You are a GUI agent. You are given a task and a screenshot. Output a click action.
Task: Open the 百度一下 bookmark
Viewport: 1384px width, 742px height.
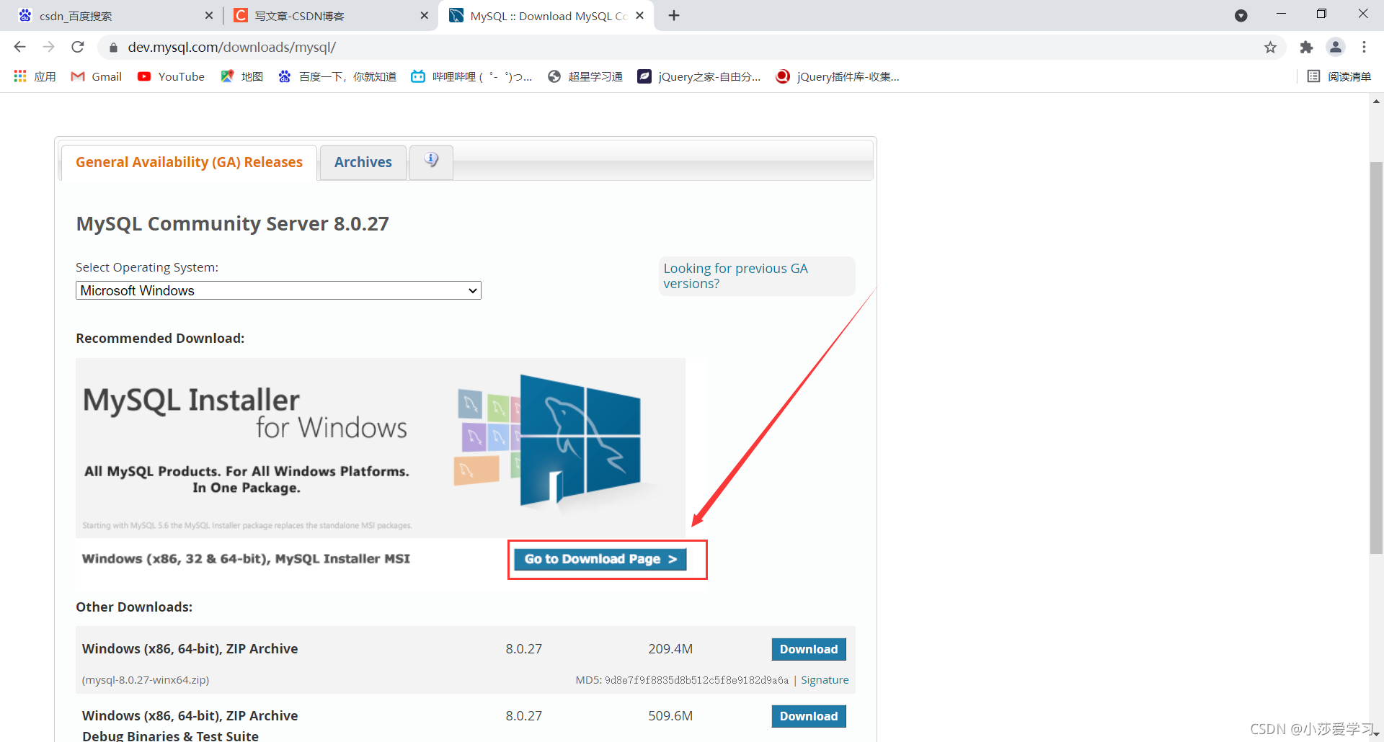click(337, 76)
